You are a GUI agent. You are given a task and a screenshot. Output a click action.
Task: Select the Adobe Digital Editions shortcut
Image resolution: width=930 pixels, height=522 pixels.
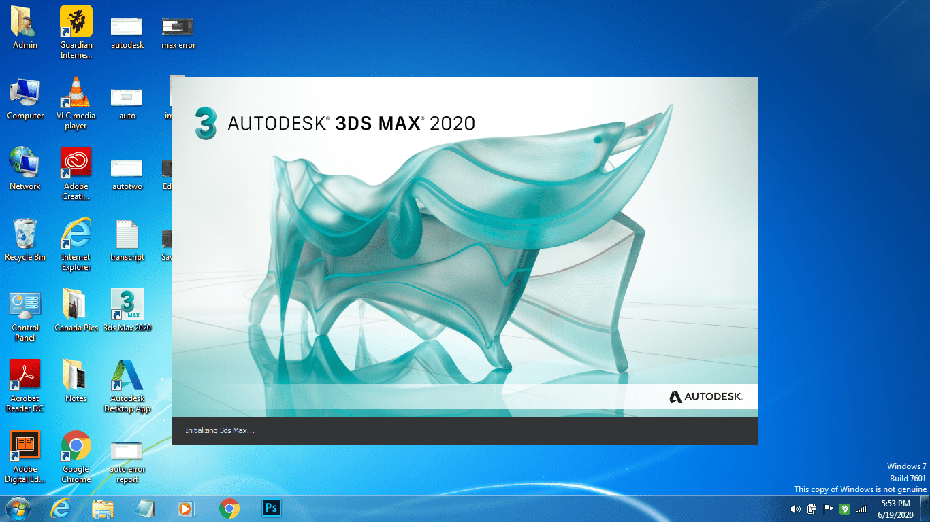[25, 456]
